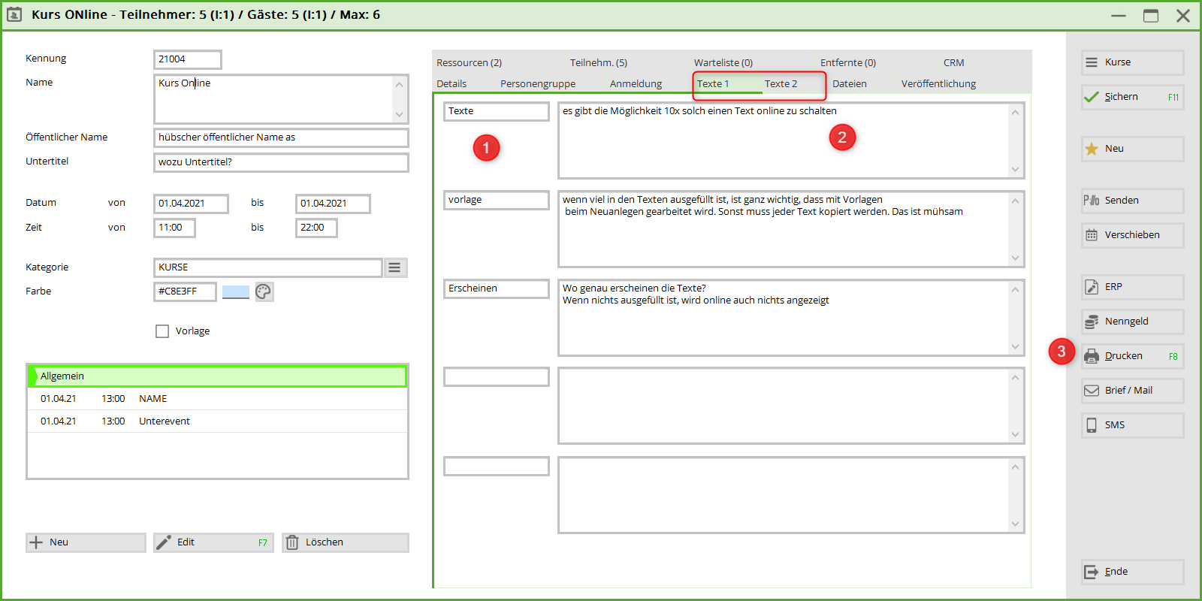Click the Verschieben calendar icon

point(1092,235)
